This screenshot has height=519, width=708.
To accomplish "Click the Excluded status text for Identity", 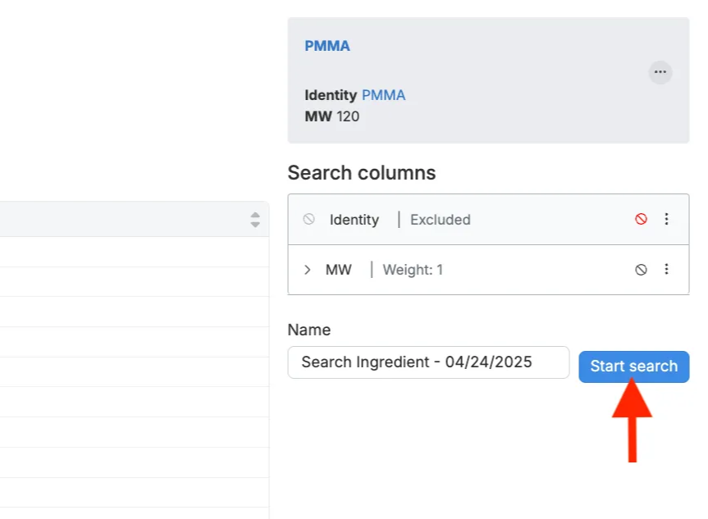I will (441, 220).
